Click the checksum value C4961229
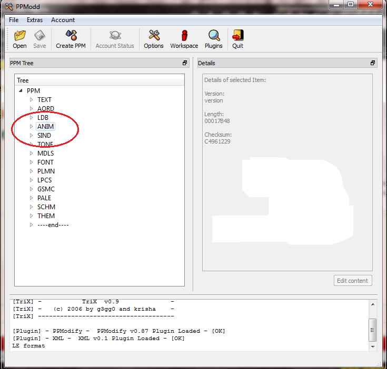The image size is (387, 369). tap(217, 141)
